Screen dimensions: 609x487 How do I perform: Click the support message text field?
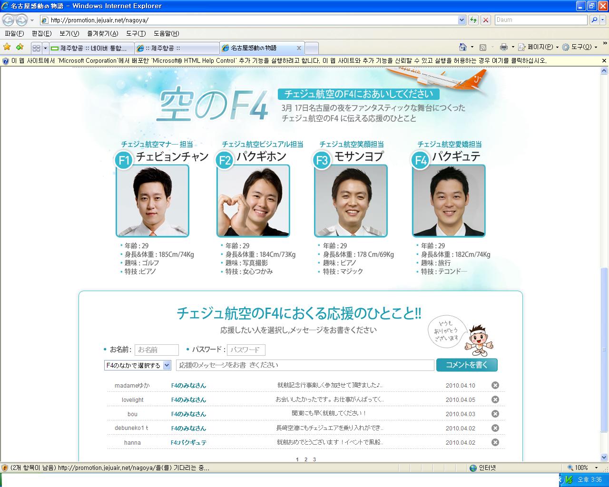(305, 365)
